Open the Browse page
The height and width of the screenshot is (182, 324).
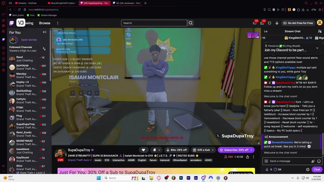coord(45,23)
